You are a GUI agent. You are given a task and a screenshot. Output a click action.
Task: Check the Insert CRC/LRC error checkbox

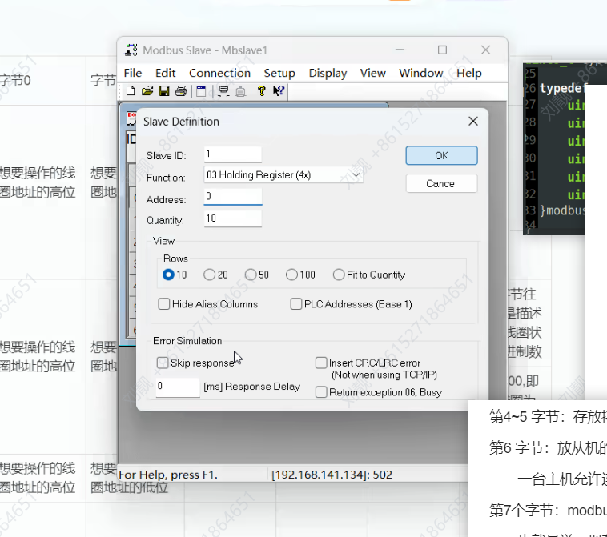[x=321, y=363]
